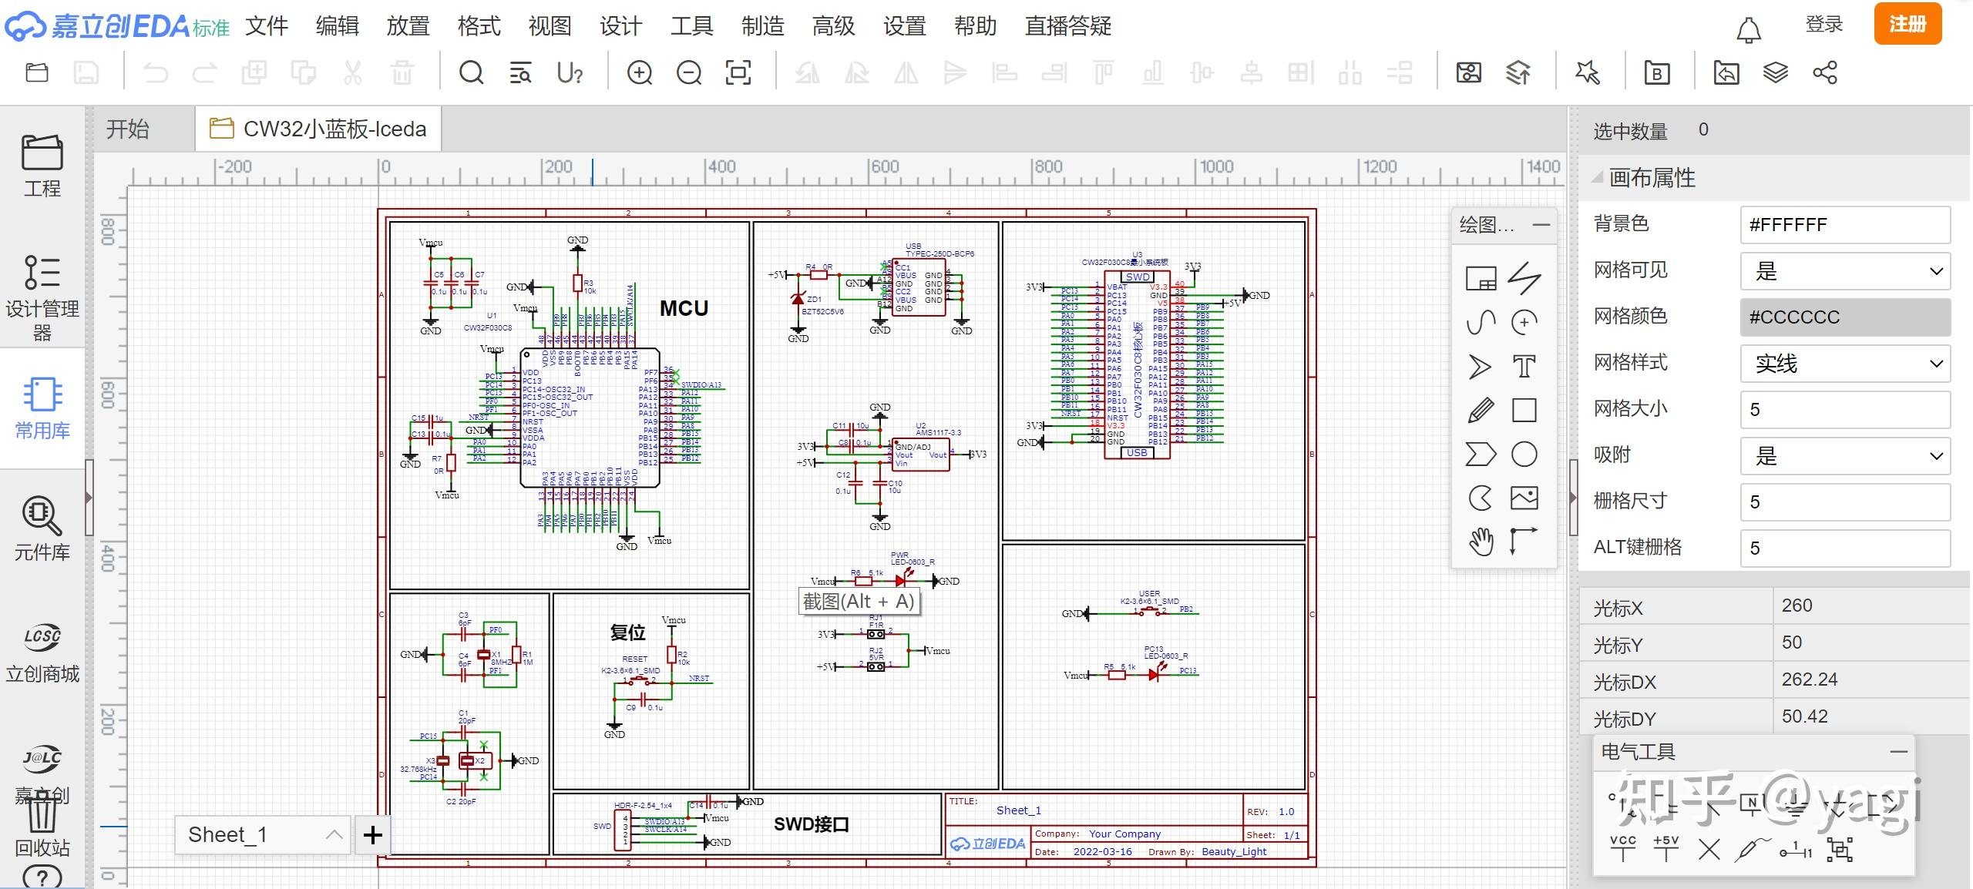This screenshot has height=889, width=1973.
Task: Switch to the 开始 Start tab
Action: 128,129
